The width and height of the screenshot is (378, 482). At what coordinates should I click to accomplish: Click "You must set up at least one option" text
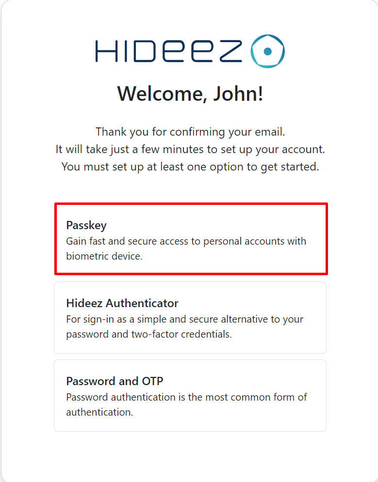pyautogui.click(x=190, y=167)
